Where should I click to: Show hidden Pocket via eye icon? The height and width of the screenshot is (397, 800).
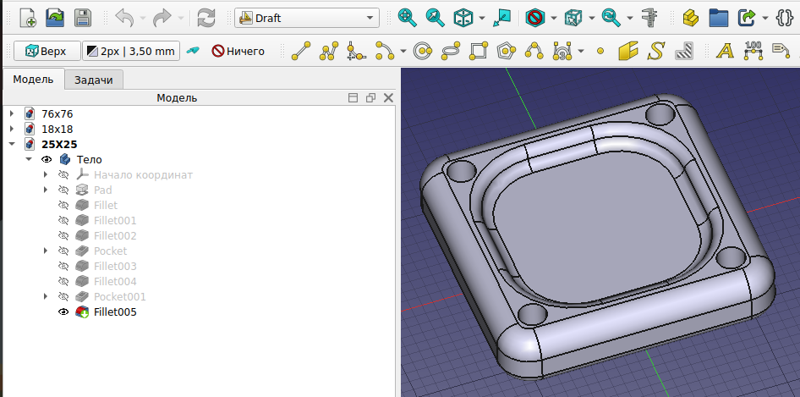[63, 251]
